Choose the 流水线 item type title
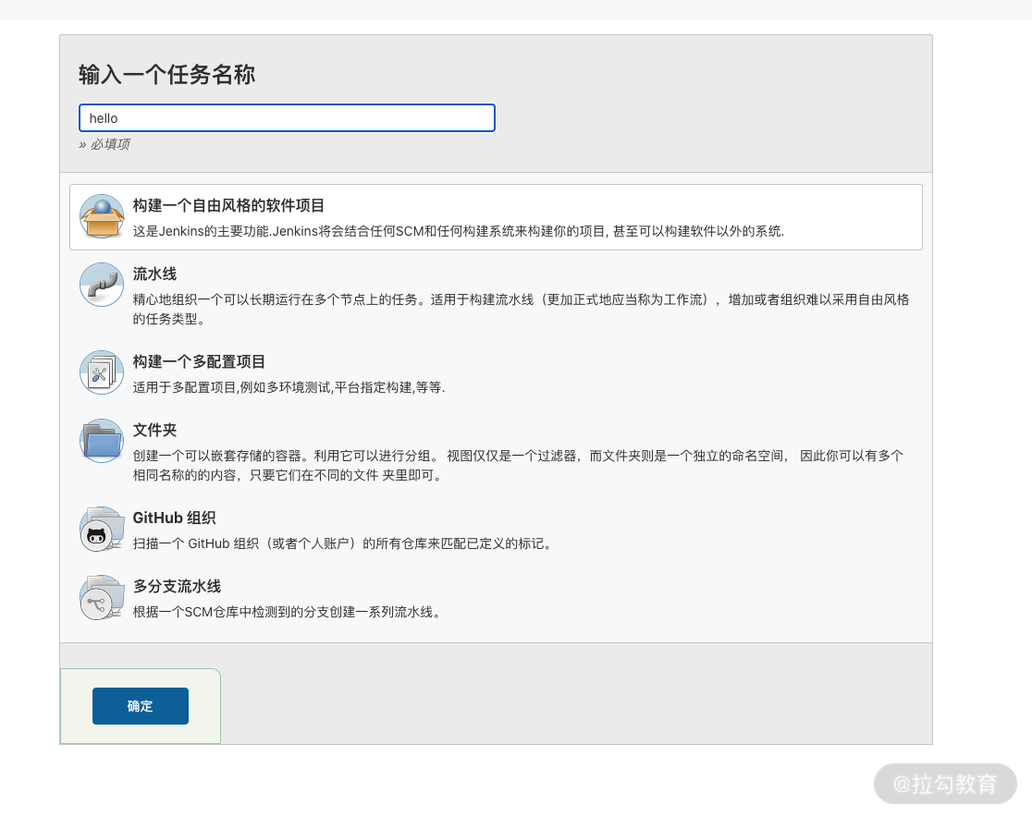Image resolution: width=1032 pixels, height=817 pixels. tap(154, 274)
